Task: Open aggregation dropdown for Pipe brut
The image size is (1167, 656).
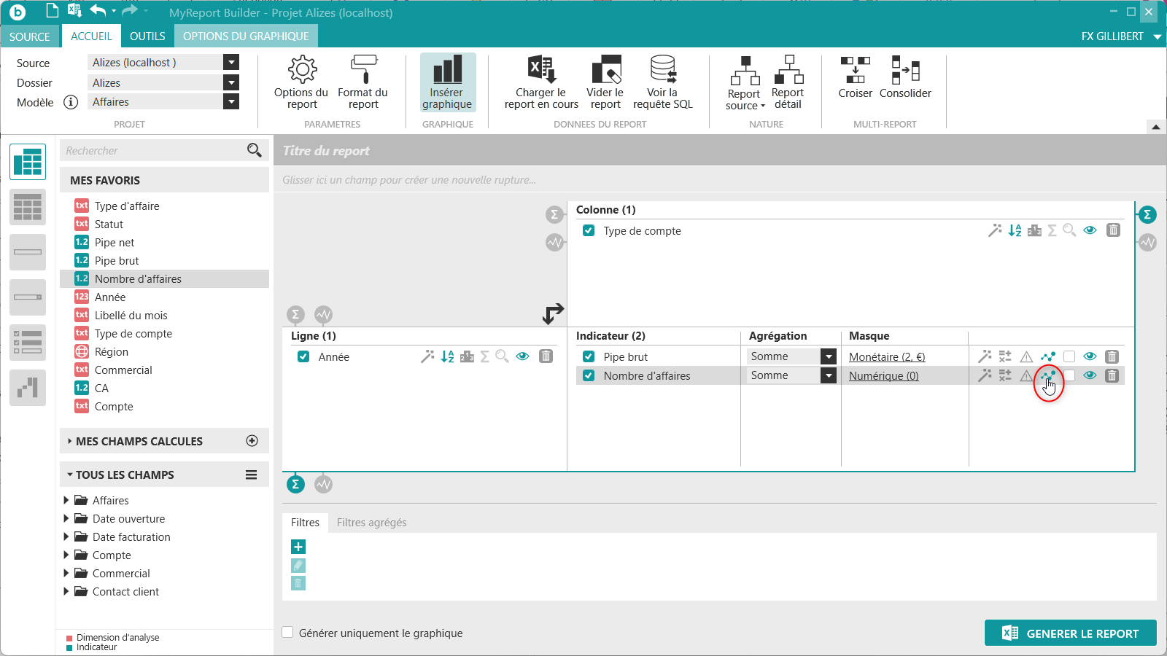Action: [x=828, y=356]
